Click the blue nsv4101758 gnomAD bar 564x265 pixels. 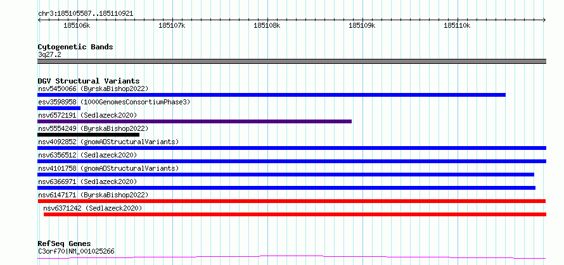[286, 175]
